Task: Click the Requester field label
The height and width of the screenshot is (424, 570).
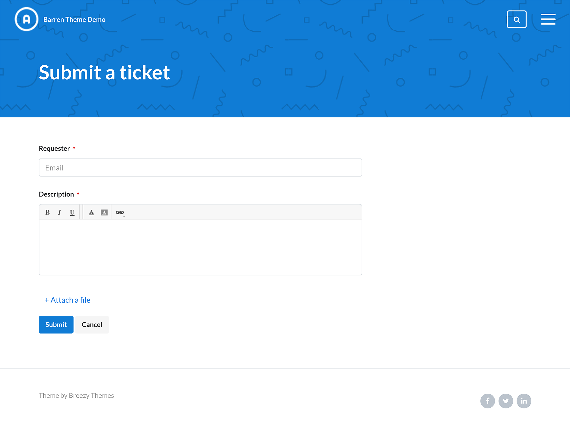Action: pyautogui.click(x=54, y=149)
